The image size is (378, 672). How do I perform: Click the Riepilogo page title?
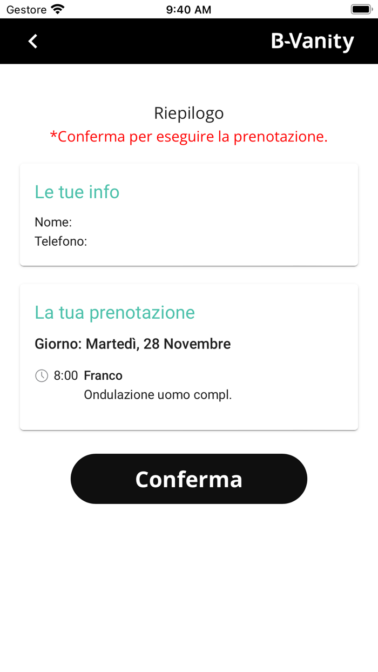[188, 113]
